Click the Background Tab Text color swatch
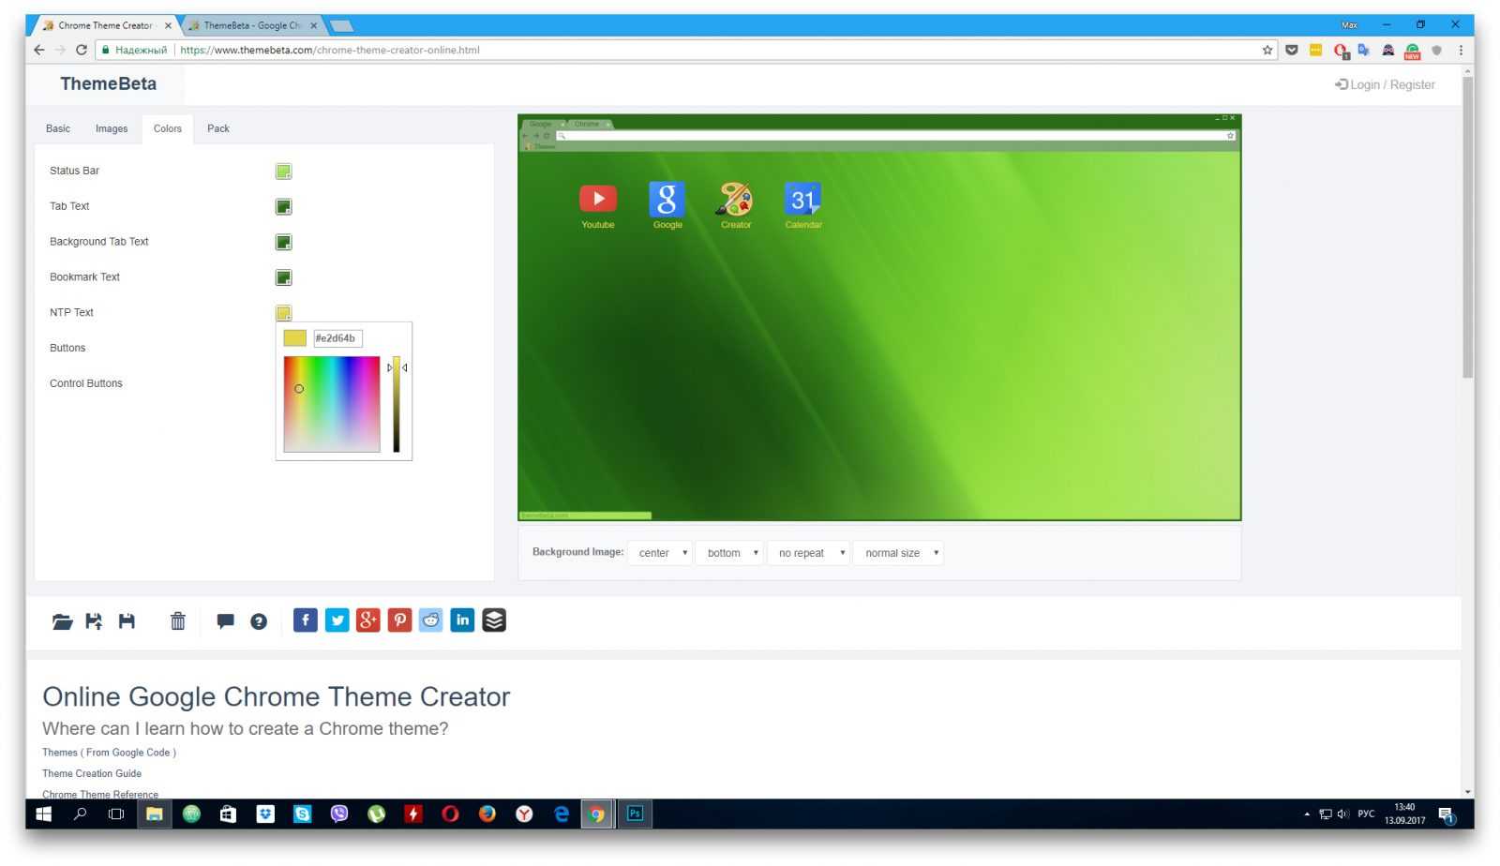Screen dimensions: 1500x866 click(283, 242)
